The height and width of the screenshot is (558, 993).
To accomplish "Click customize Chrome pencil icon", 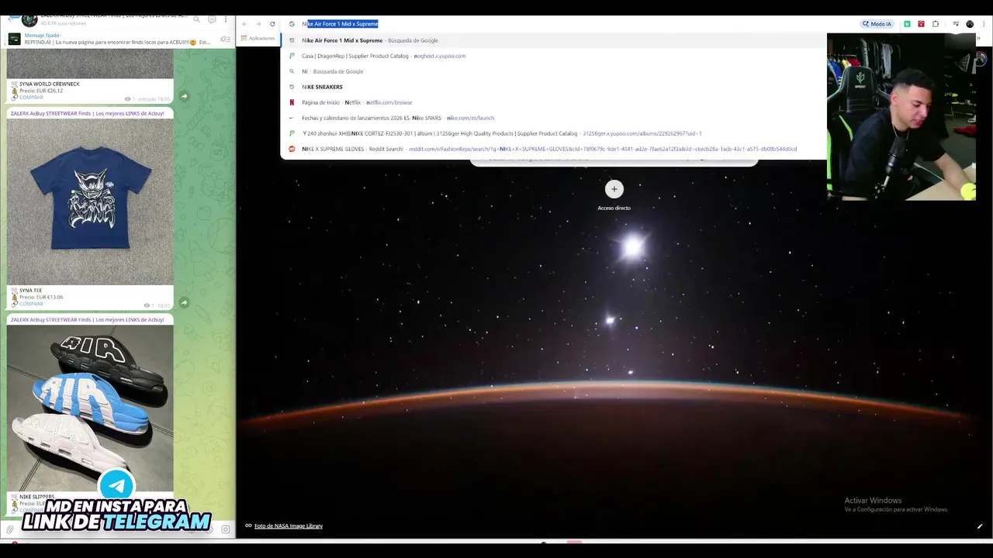I will coord(980,526).
